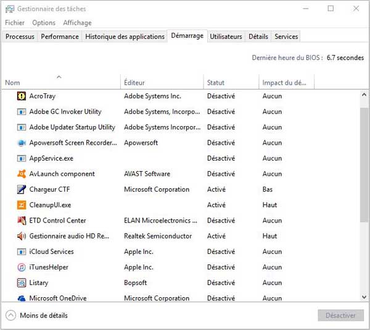Click the iTunesHelper music note icon
The height and width of the screenshot is (330, 370).
pyautogui.click(x=22, y=267)
